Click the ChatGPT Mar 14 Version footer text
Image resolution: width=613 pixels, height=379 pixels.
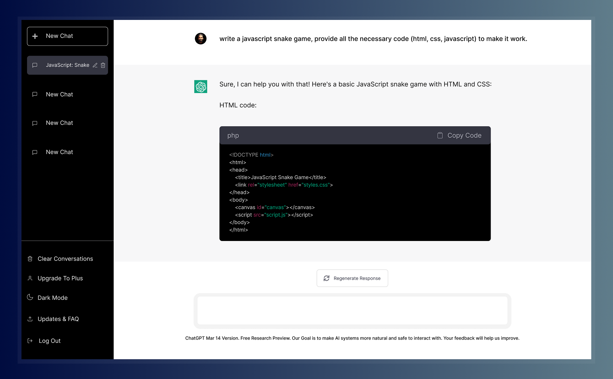click(x=352, y=338)
